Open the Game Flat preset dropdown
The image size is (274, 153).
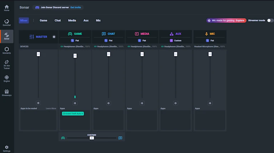[75, 41]
